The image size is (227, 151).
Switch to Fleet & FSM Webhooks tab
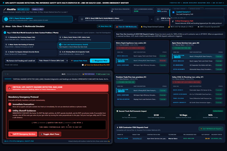(x=126, y=27)
